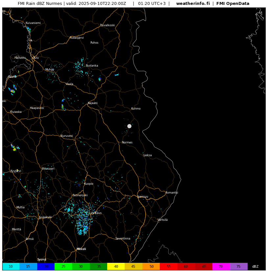The height and width of the screenshot is (272, 267).
Task: Click the Ilomantsi city label
Action: coord(172,193)
